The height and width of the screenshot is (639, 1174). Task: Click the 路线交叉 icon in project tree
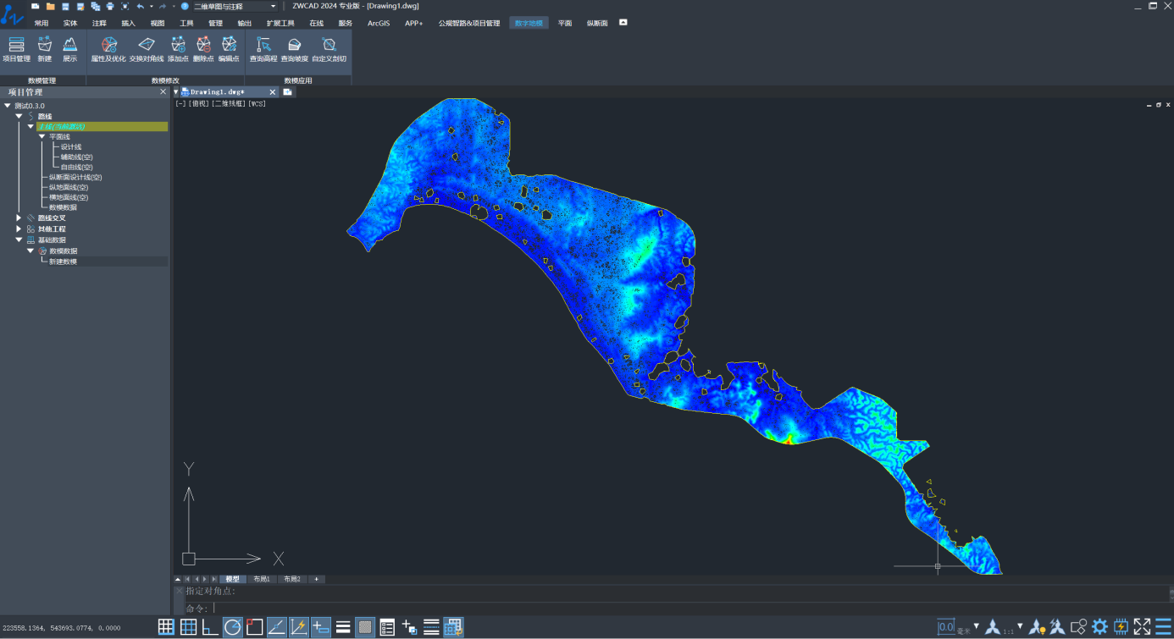tap(30, 218)
